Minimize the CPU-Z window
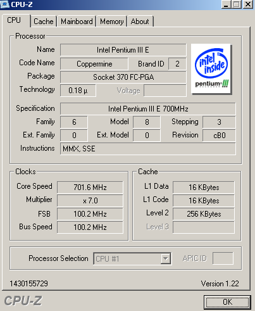Viewport: 255px width, 311px height. (226, 4)
